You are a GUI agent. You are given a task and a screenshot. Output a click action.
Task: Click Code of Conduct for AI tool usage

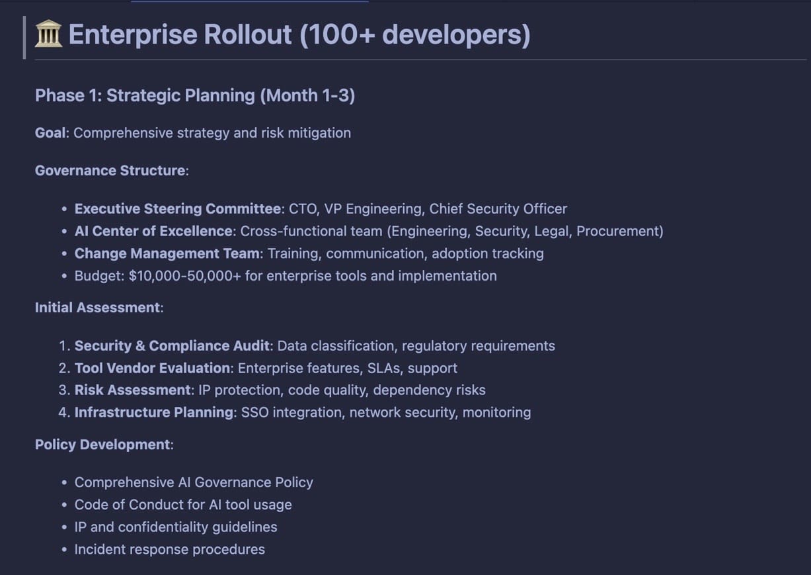183,505
